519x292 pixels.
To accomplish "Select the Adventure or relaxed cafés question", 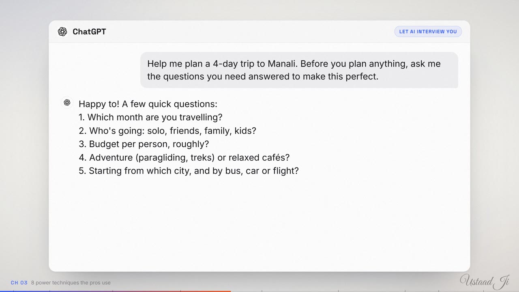I will pyautogui.click(x=184, y=157).
